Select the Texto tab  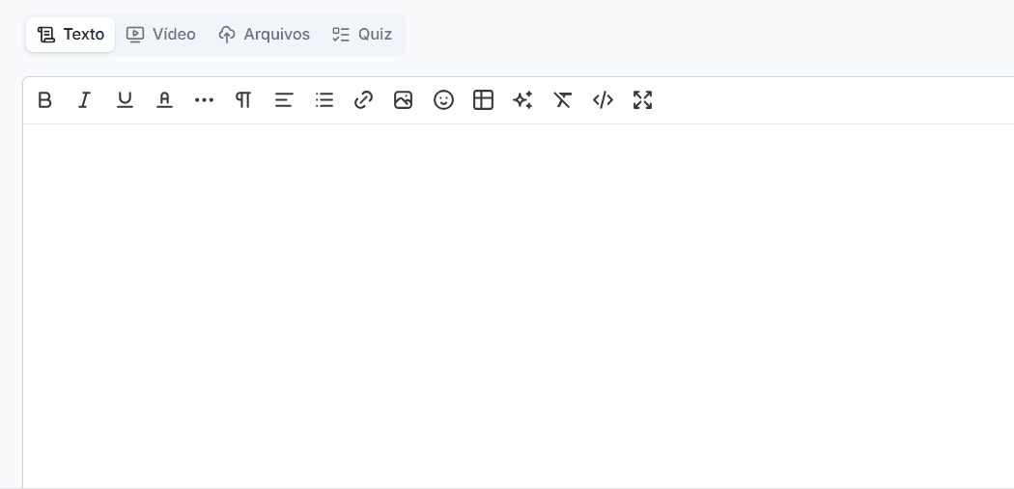pyautogui.click(x=70, y=34)
